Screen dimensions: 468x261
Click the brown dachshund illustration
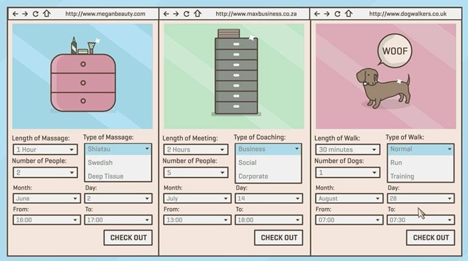click(x=383, y=88)
